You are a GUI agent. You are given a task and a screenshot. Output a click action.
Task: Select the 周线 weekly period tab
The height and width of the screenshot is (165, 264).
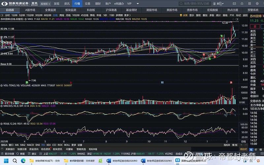click(x=62, y=15)
